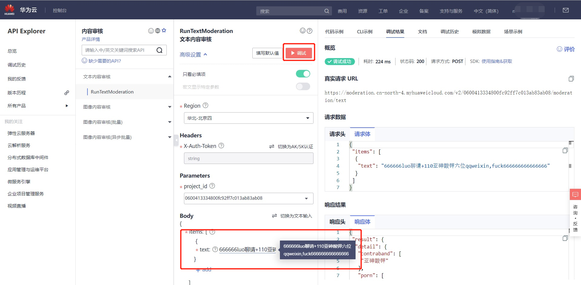Screen dimensions: 581x285
Task: Click the 填写默认值 button
Action: pos(268,53)
